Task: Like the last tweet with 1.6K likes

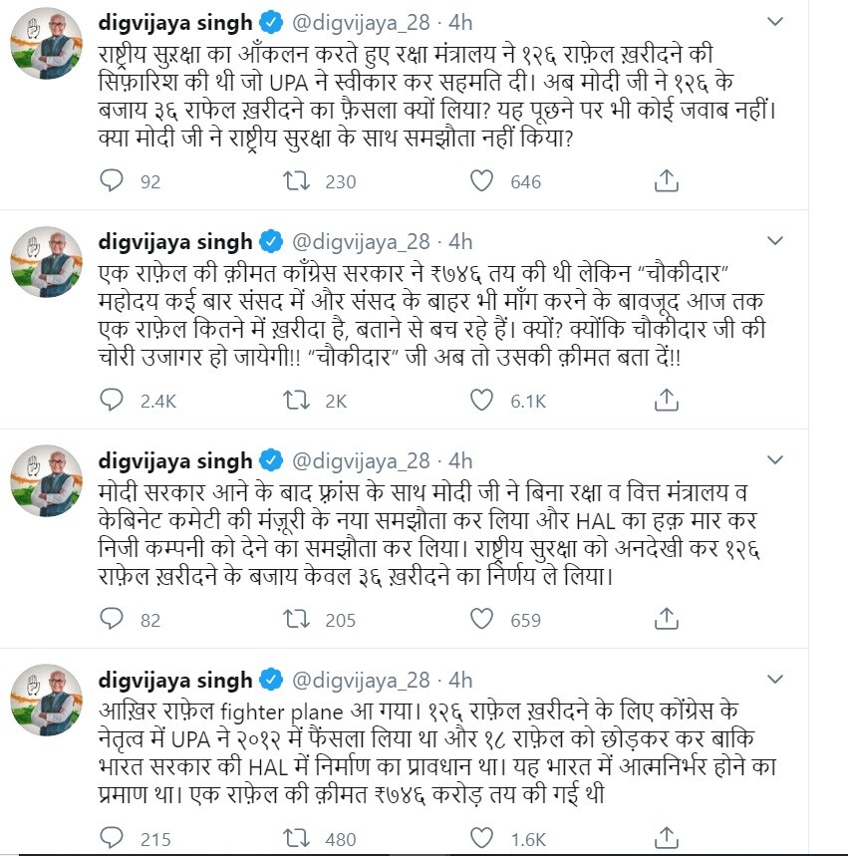Action: tap(481, 838)
